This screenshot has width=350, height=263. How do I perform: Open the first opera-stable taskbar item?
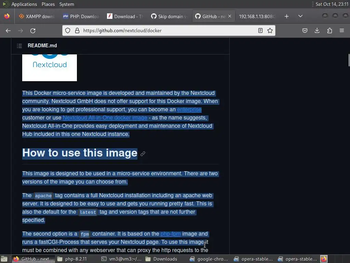pos(253,259)
